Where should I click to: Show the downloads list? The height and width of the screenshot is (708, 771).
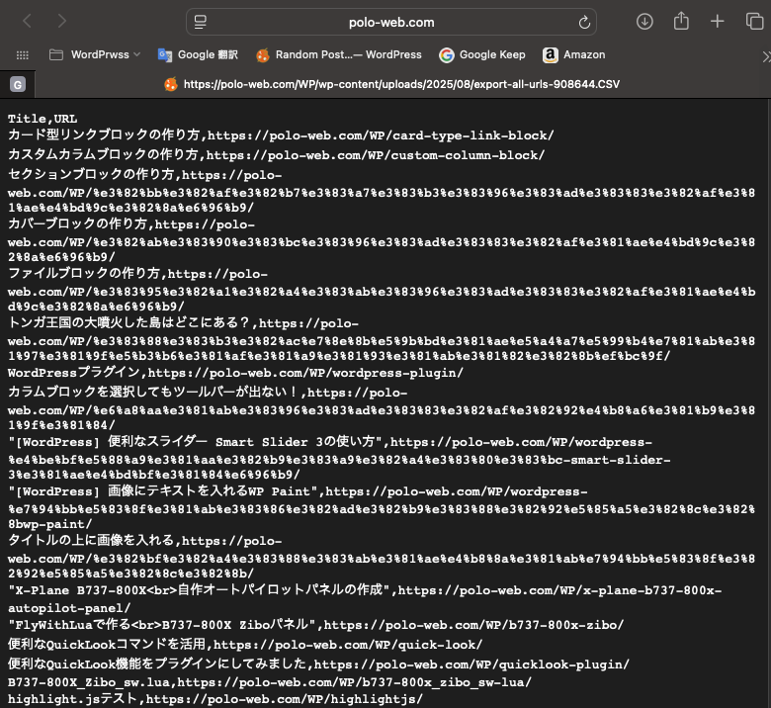[x=644, y=21]
